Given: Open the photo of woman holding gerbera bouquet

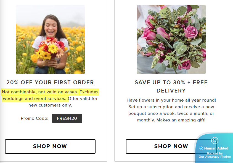Looking at the screenshot, I should click(50, 39).
